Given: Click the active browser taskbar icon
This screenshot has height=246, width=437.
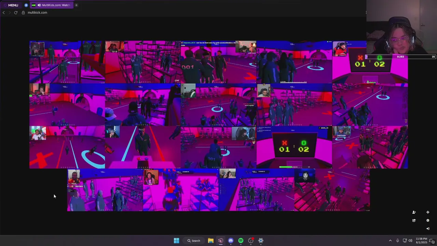Looking at the screenshot, I should 221,241.
